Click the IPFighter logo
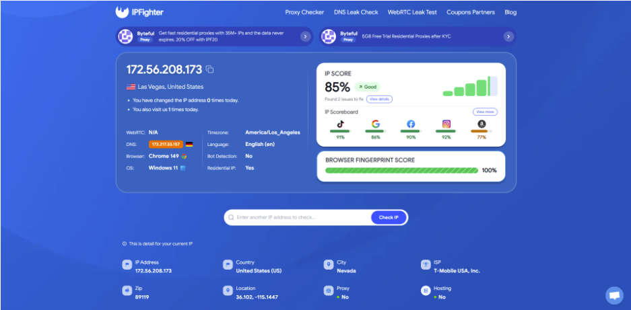The image size is (631, 310). pos(139,13)
